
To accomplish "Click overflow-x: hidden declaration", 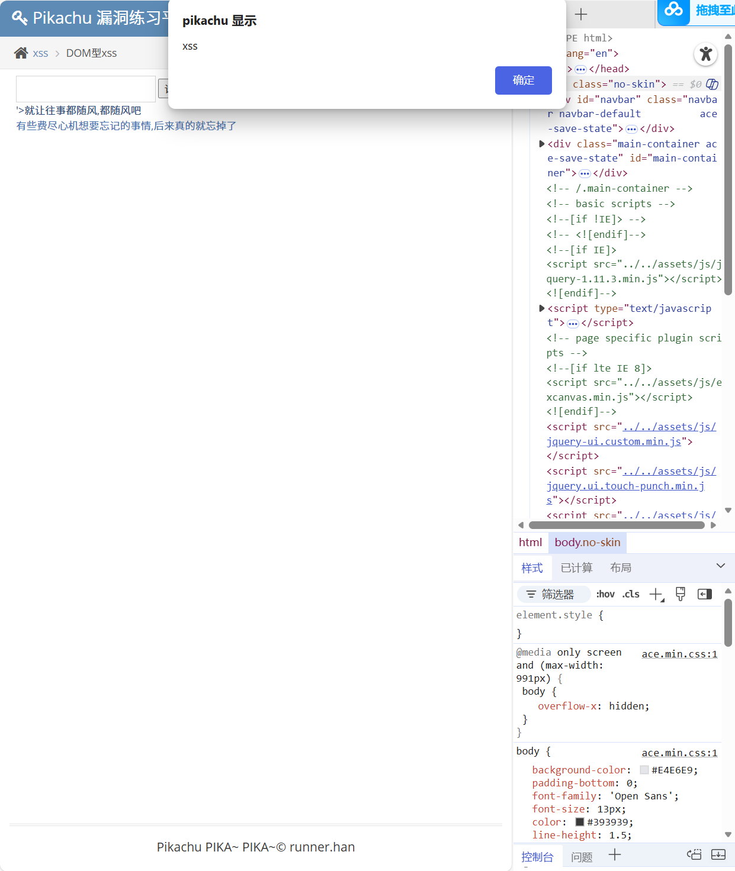I will point(593,706).
